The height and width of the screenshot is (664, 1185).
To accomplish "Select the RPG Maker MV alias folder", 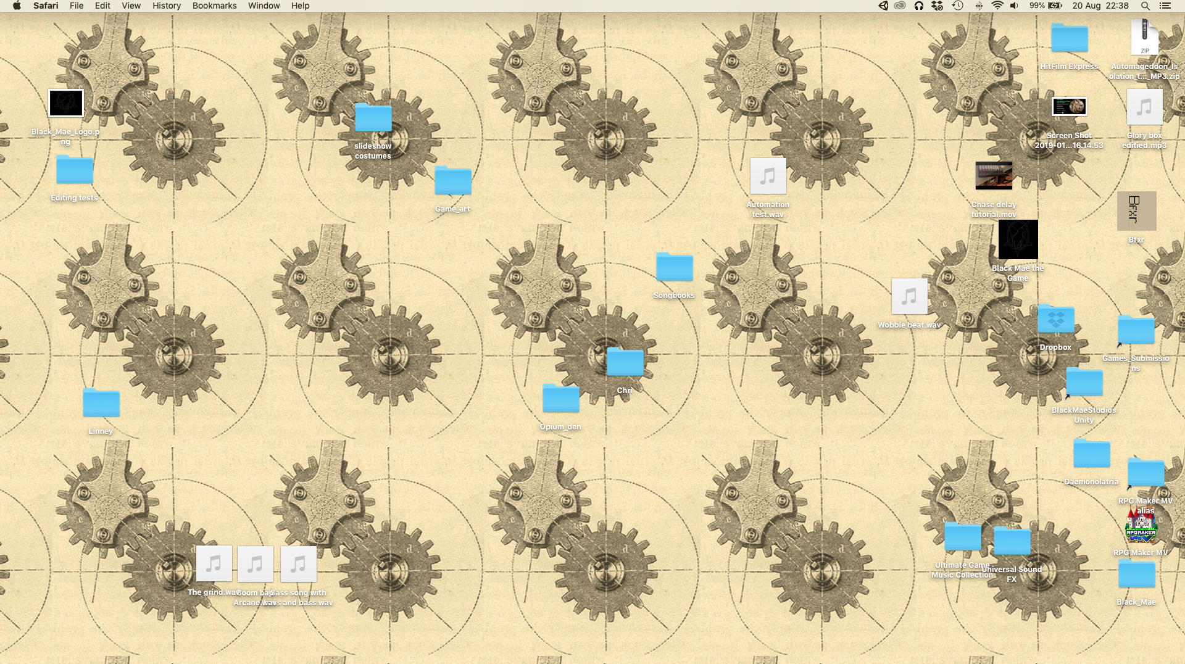I will 1146,473.
